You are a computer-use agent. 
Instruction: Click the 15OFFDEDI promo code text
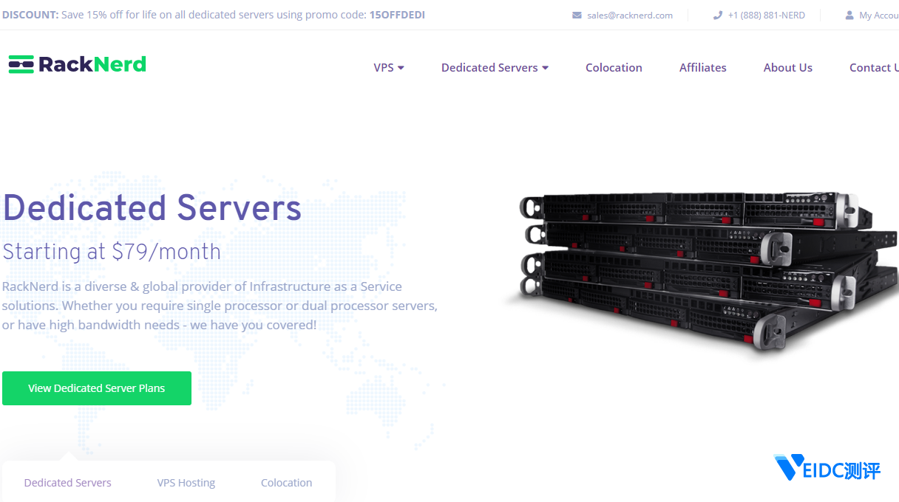click(397, 15)
